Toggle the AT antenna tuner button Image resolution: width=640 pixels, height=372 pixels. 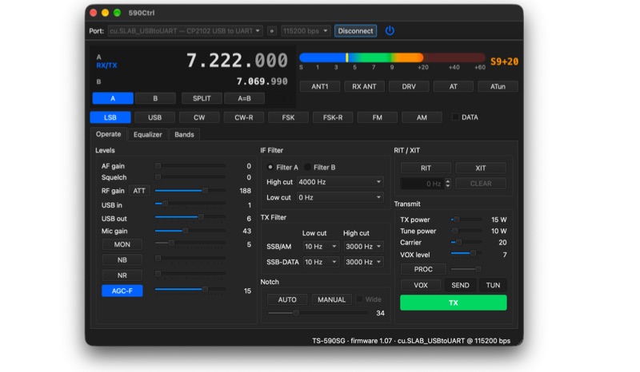tap(453, 86)
